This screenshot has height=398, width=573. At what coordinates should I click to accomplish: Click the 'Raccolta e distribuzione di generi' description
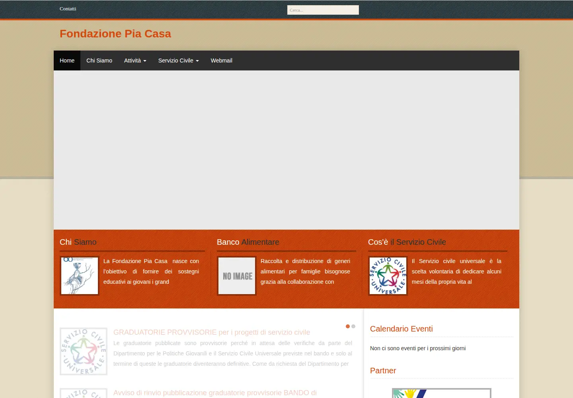click(305, 271)
